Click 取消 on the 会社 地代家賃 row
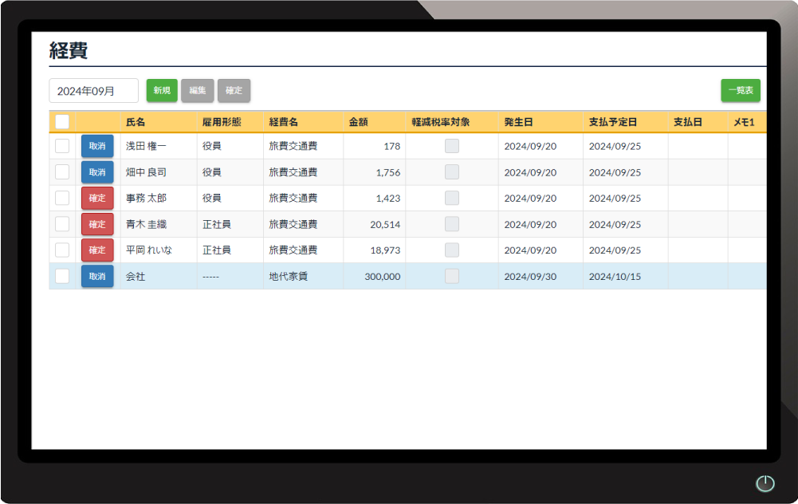The width and height of the screenshot is (798, 504). pos(97,277)
